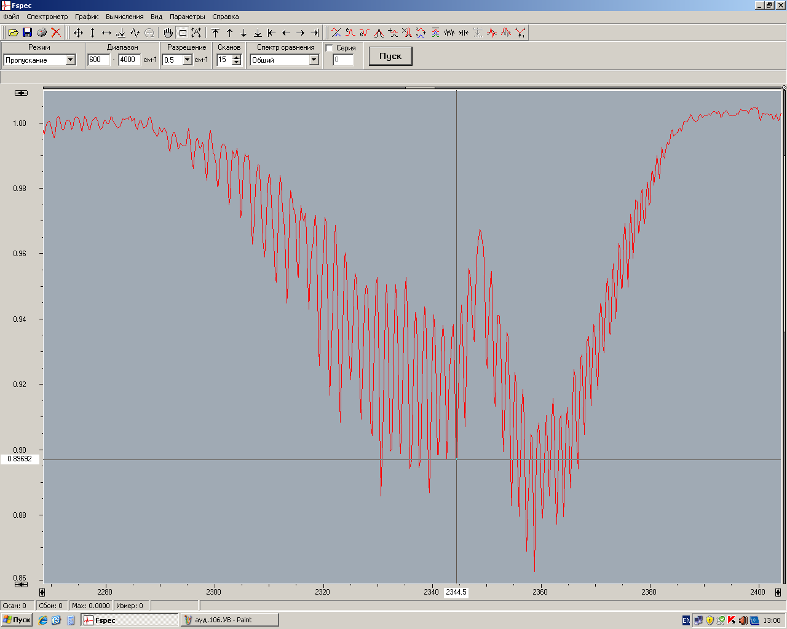Click the Сканов field showing 15
787x629 pixels.
click(224, 60)
